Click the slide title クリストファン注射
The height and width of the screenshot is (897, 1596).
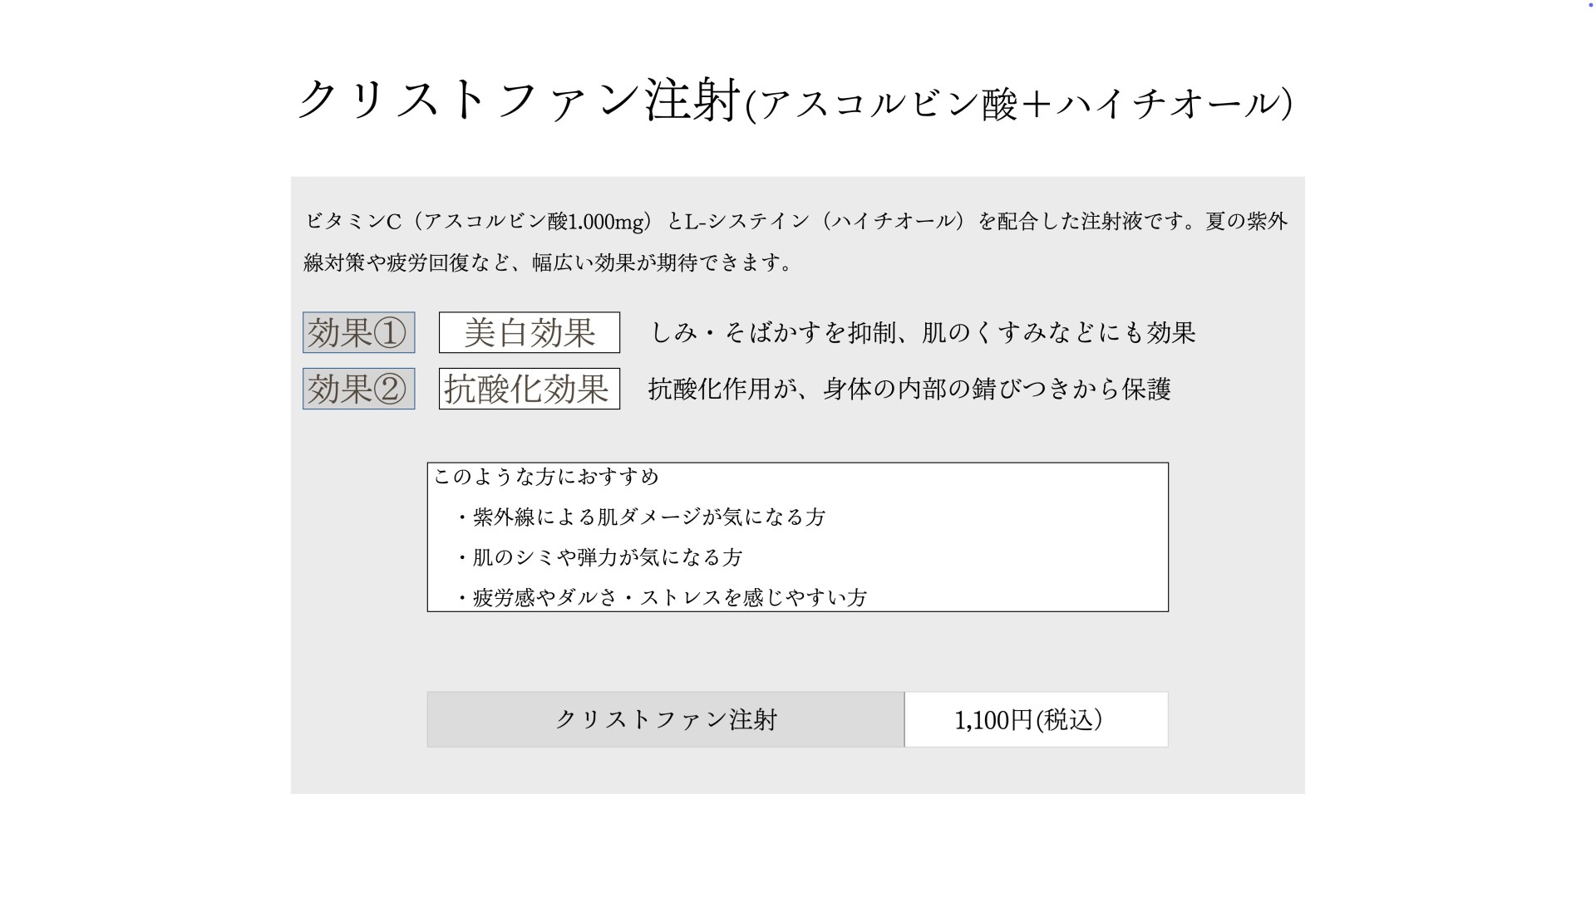(519, 100)
